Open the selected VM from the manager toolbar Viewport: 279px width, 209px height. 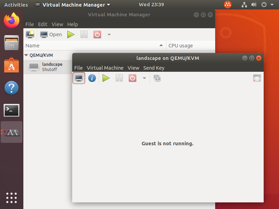[x=51, y=34]
